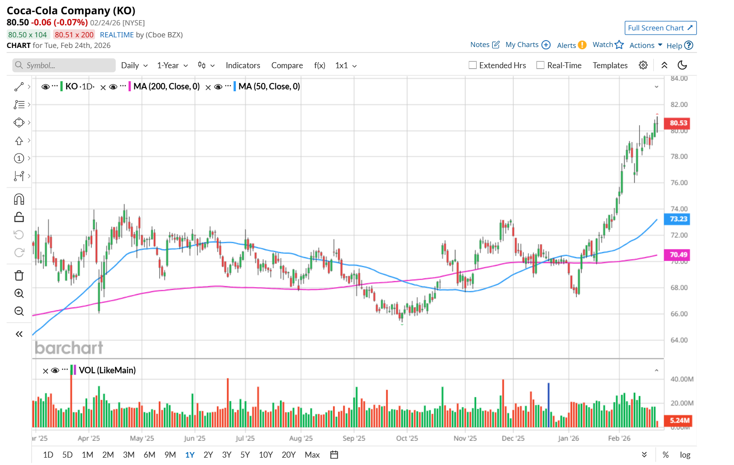Viewport: 734px width, 465px height.
Task: Open the Daily frequency dropdown
Action: [x=134, y=65]
